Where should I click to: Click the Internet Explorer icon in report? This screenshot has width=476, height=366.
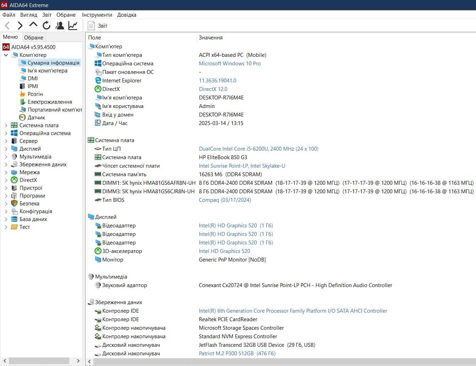click(x=98, y=81)
